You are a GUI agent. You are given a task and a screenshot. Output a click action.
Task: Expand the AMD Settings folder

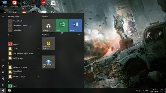tap(38, 58)
